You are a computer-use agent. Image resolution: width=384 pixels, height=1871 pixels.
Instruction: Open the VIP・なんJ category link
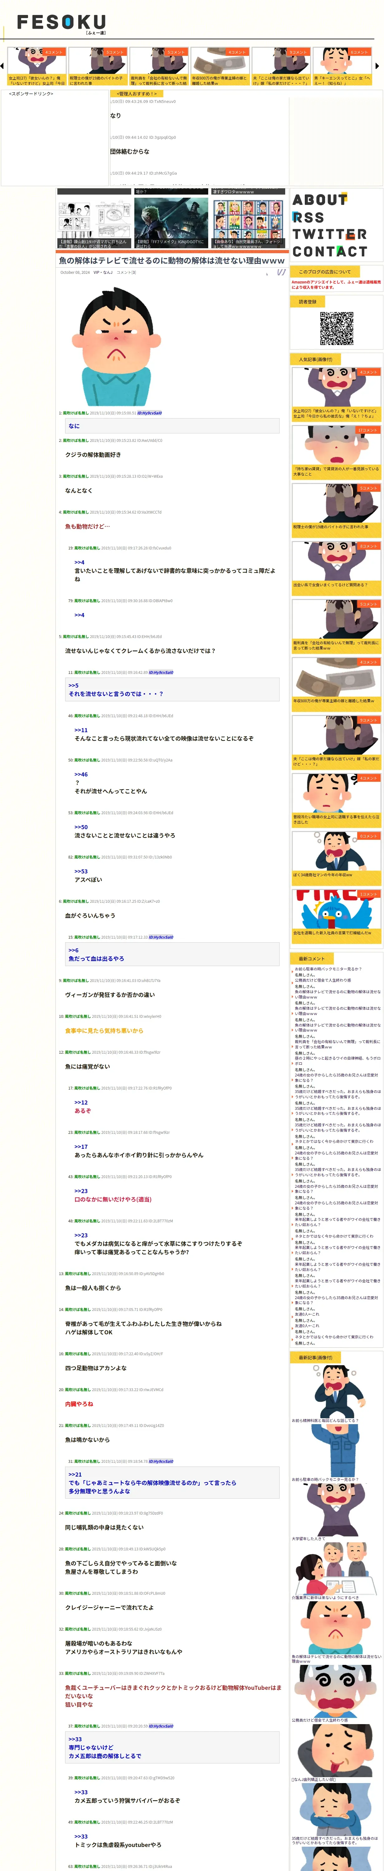click(103, 272)
